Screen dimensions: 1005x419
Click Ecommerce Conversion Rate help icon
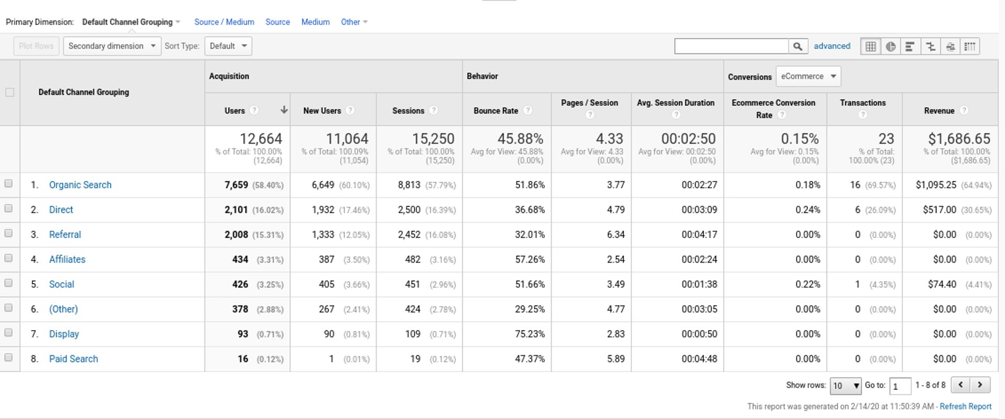point(781,115)
